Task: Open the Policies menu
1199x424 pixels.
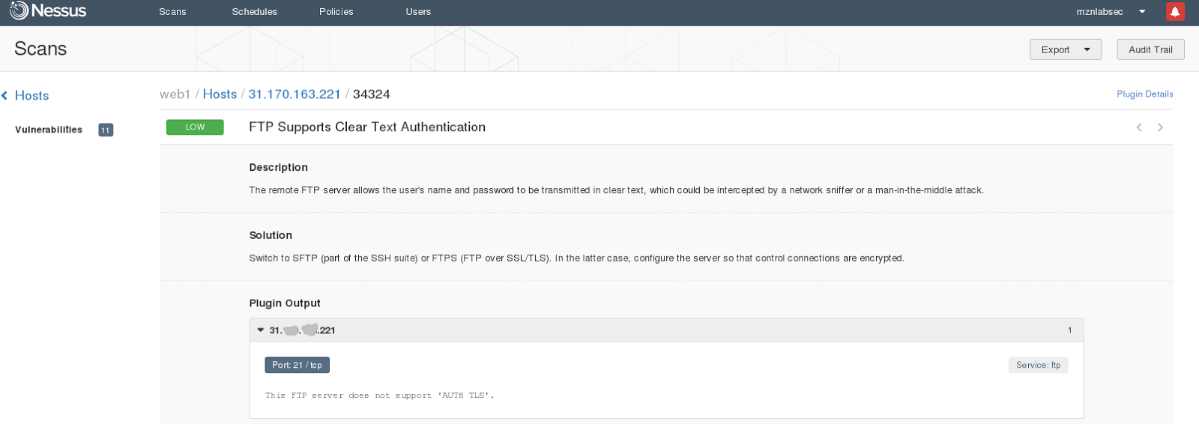Action: tap(336, 11)
